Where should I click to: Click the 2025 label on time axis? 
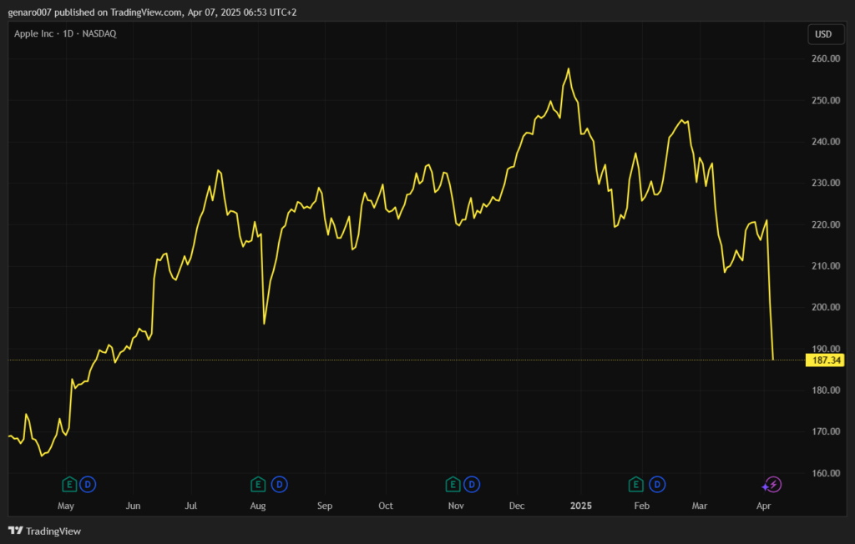[580, 506]
